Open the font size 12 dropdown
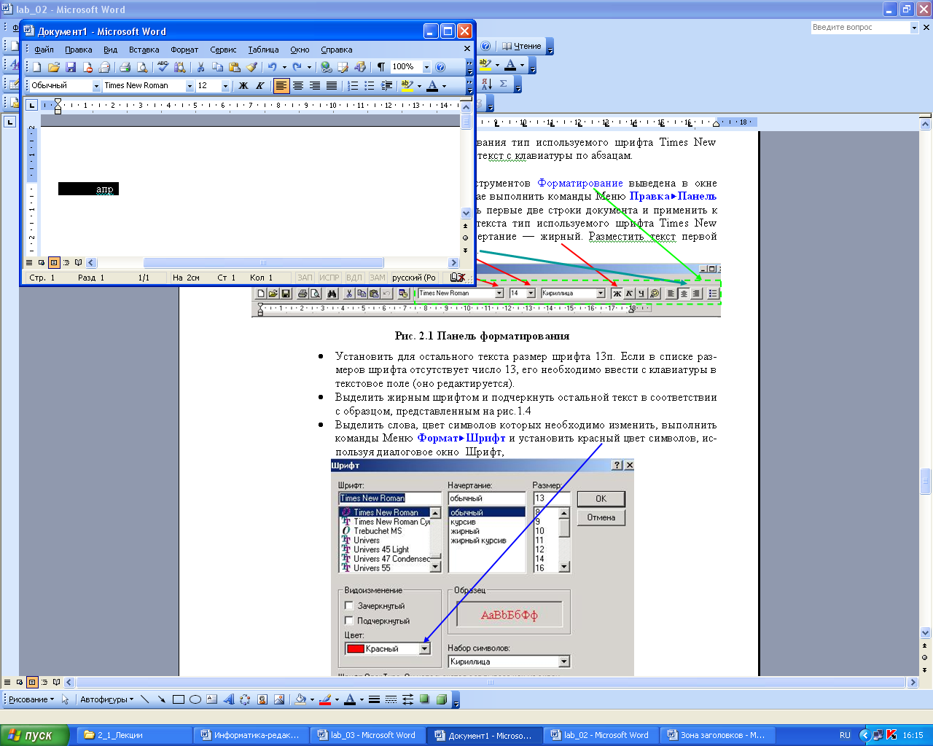The width and height of the screenshot is (933, 746). point(225,86)
